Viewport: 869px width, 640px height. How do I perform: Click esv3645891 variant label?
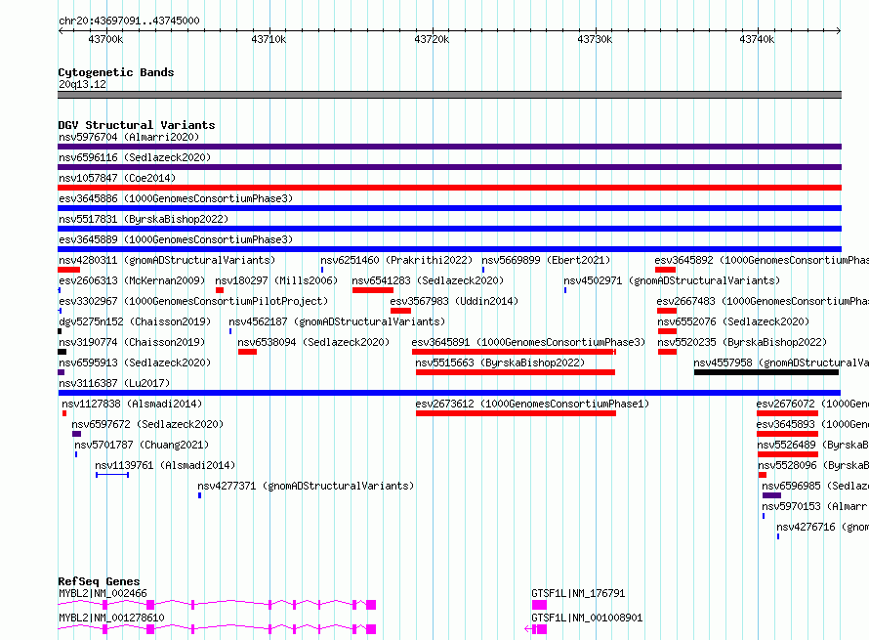(528, 342)
